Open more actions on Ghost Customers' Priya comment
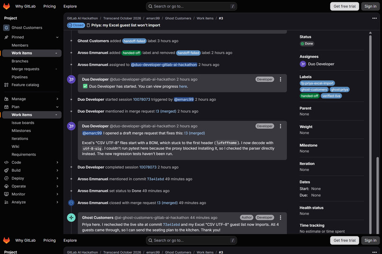 [x=281, y=218]
